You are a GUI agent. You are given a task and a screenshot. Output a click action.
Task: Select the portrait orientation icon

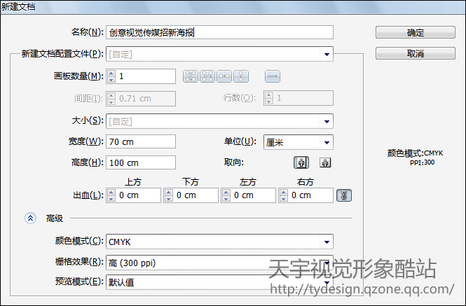(301, 162)
